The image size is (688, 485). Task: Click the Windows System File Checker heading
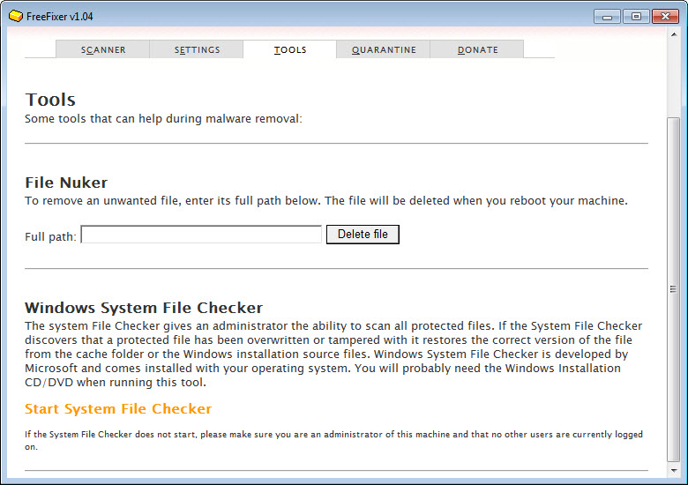(x=144, y=308)
